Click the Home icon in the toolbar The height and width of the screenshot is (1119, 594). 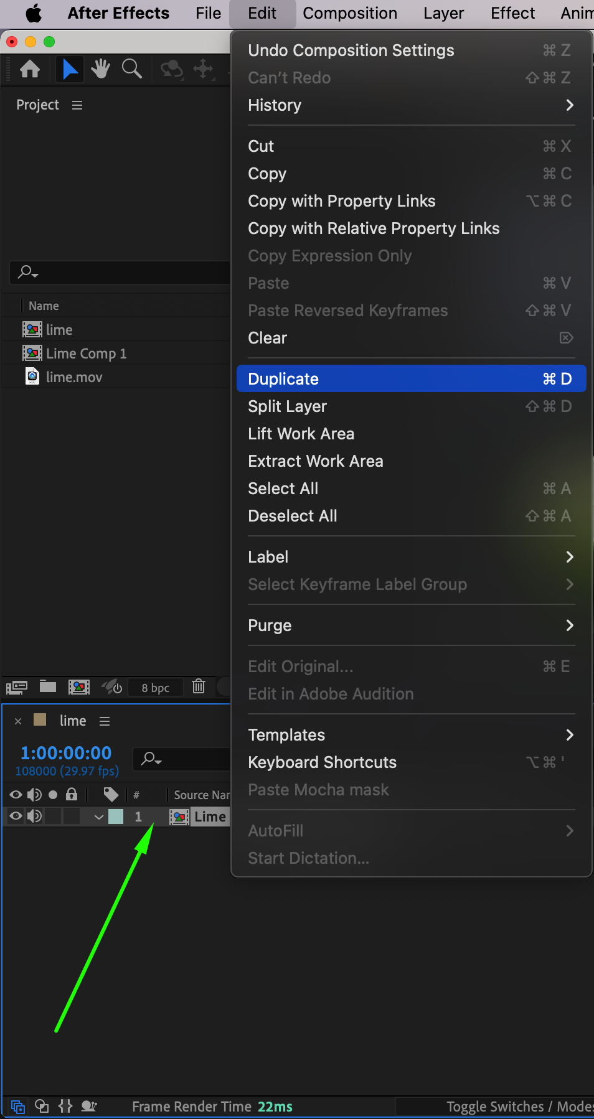click(30, 68)
